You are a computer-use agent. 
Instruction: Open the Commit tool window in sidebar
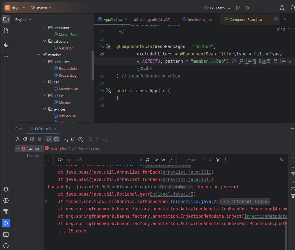[x=6, y=31]
